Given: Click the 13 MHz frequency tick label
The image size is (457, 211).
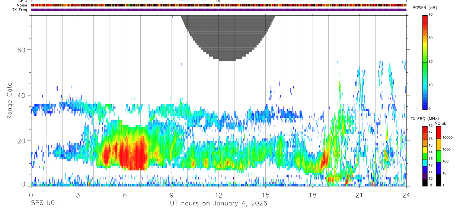Looking at the screenshot, I should [x=431, y=159].
